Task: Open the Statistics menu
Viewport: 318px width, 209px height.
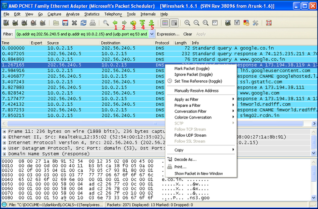Action: tap(92, 14)
